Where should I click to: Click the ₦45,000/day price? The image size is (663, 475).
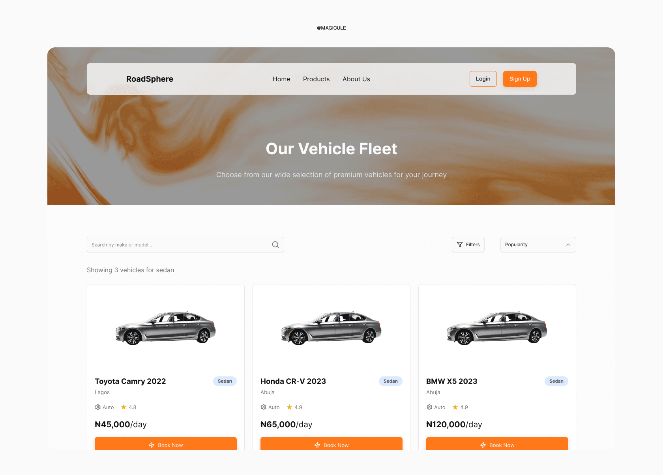[x=121, y=425]
